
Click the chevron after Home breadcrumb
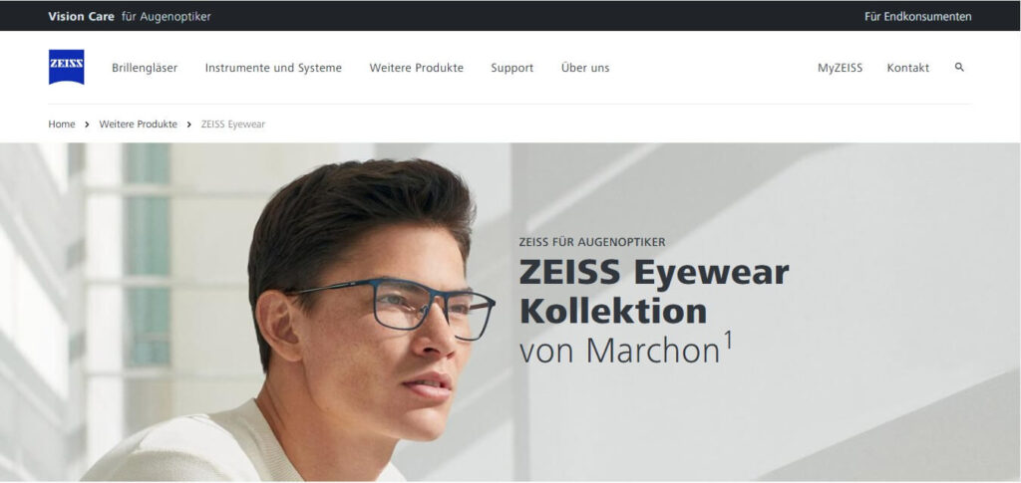87,124
